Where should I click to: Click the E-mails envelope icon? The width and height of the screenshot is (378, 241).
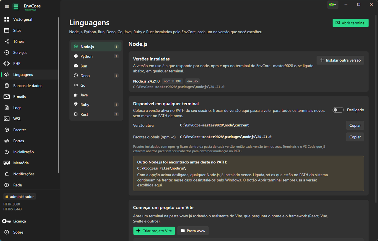(6, 97)
